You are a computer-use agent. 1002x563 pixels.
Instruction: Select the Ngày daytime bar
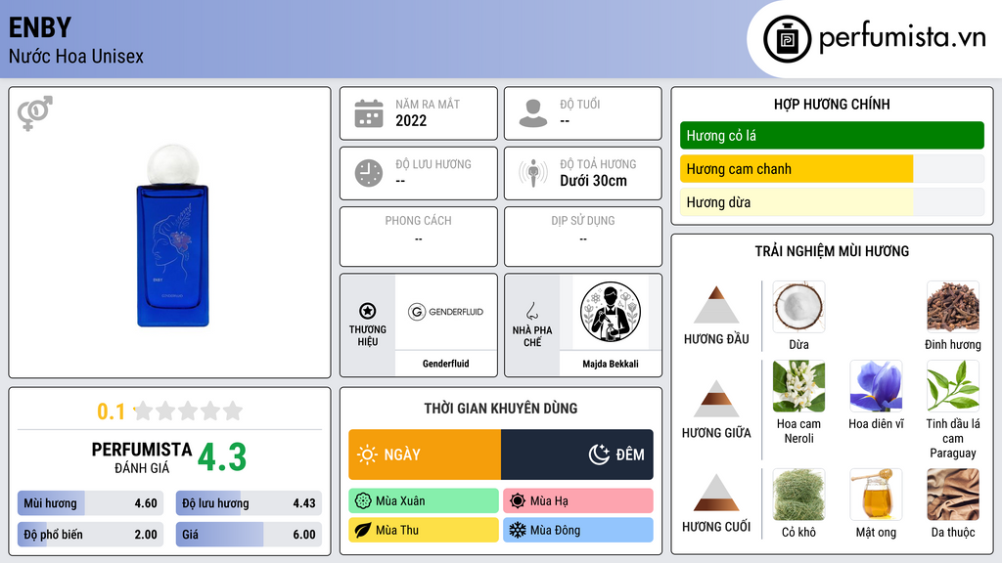click(x=425, y=455)
